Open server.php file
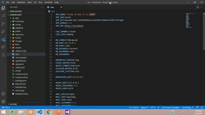This screenshot has width=205, height=115. pos(26,90)
